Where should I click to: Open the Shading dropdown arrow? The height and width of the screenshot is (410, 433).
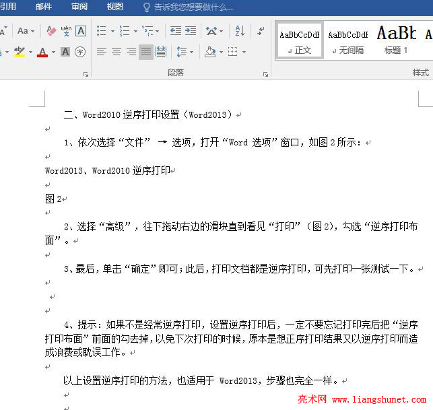tap(221, 52)
